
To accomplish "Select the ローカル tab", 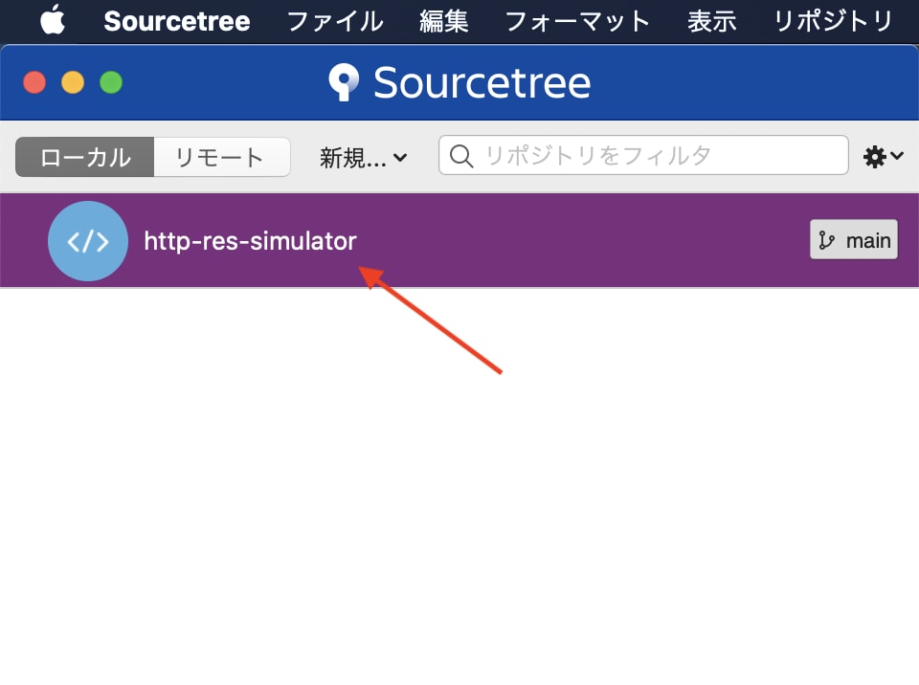I will pyautogui.click(x=83, y=157).
